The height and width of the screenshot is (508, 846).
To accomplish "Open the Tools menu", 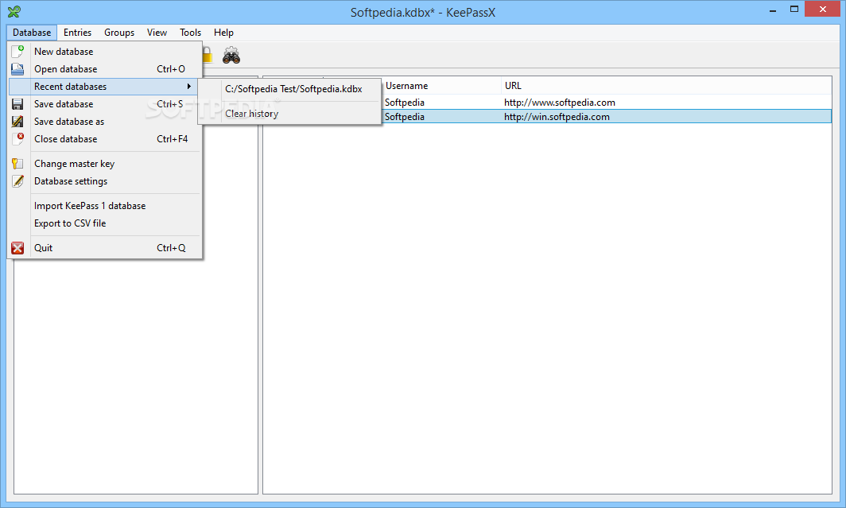I will (191, 33).
